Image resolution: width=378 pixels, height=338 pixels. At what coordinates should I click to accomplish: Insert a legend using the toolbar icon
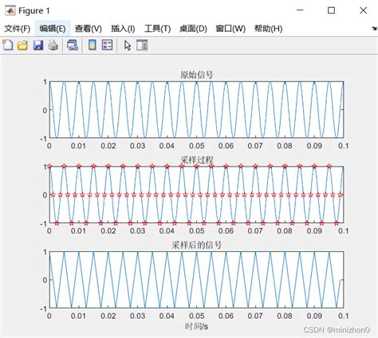pos(108,45)
